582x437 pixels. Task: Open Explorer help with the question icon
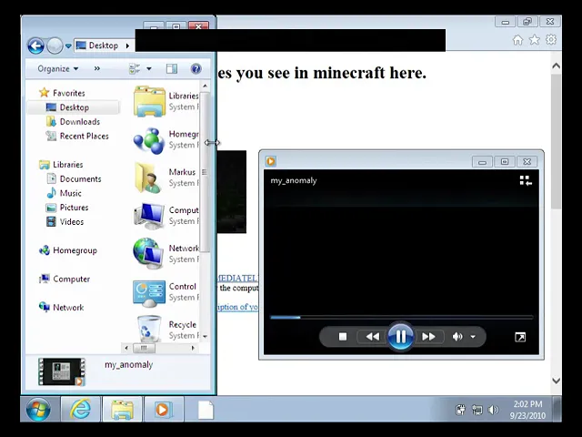(196, 68)
